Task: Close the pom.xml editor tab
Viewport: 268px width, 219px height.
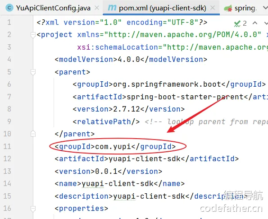Action: (213, 8)
